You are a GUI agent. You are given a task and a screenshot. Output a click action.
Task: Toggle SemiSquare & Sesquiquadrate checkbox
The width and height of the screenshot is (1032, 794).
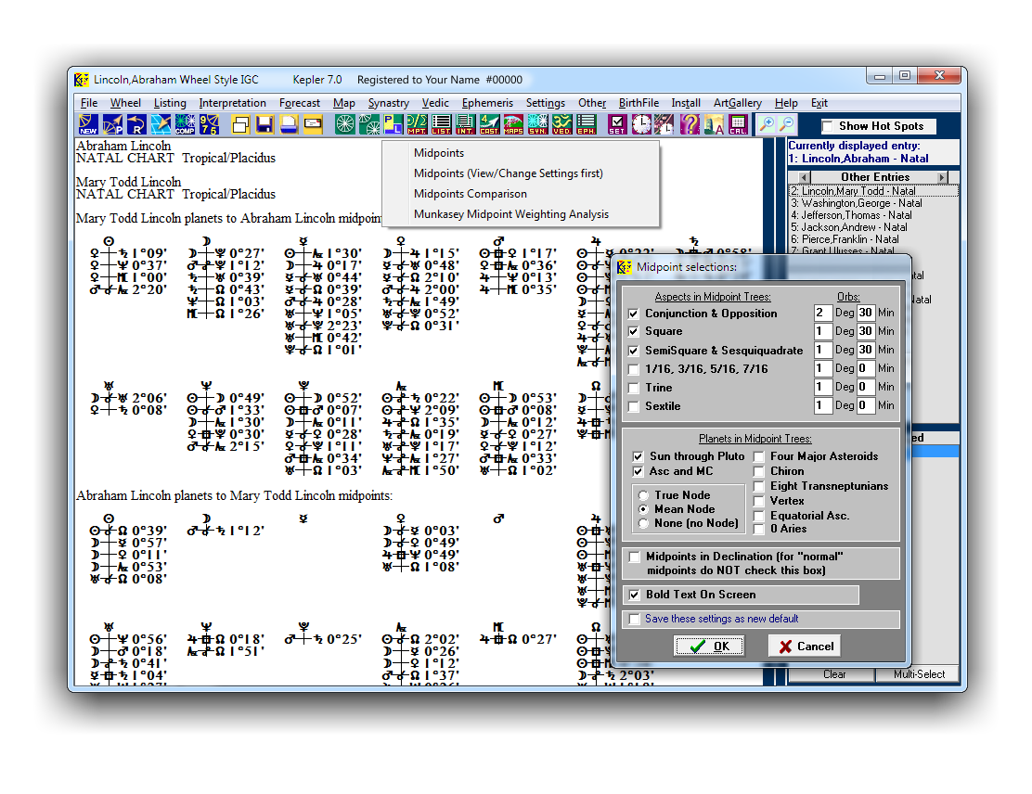point(633,351)
